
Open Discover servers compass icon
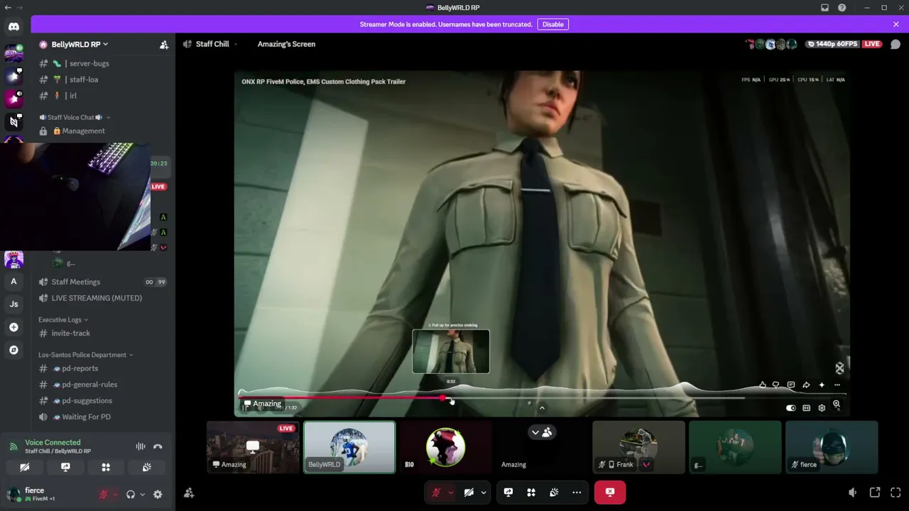click(x=13, y=350)
